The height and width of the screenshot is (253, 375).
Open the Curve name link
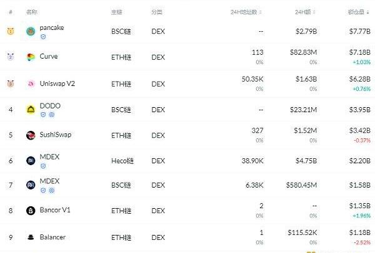tap(49, 57)
